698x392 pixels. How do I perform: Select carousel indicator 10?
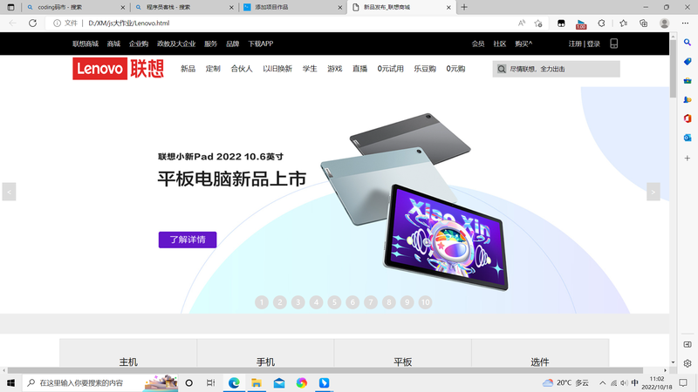(x=425, y=302)
